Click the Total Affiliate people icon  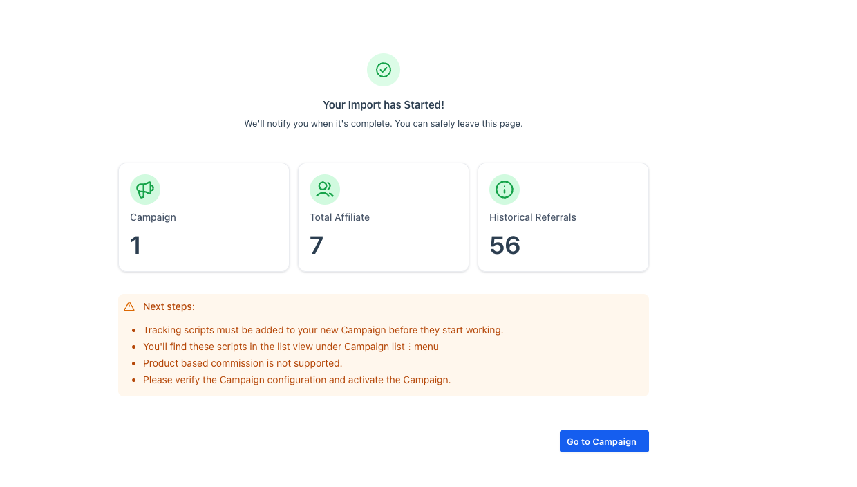[325, 190]
